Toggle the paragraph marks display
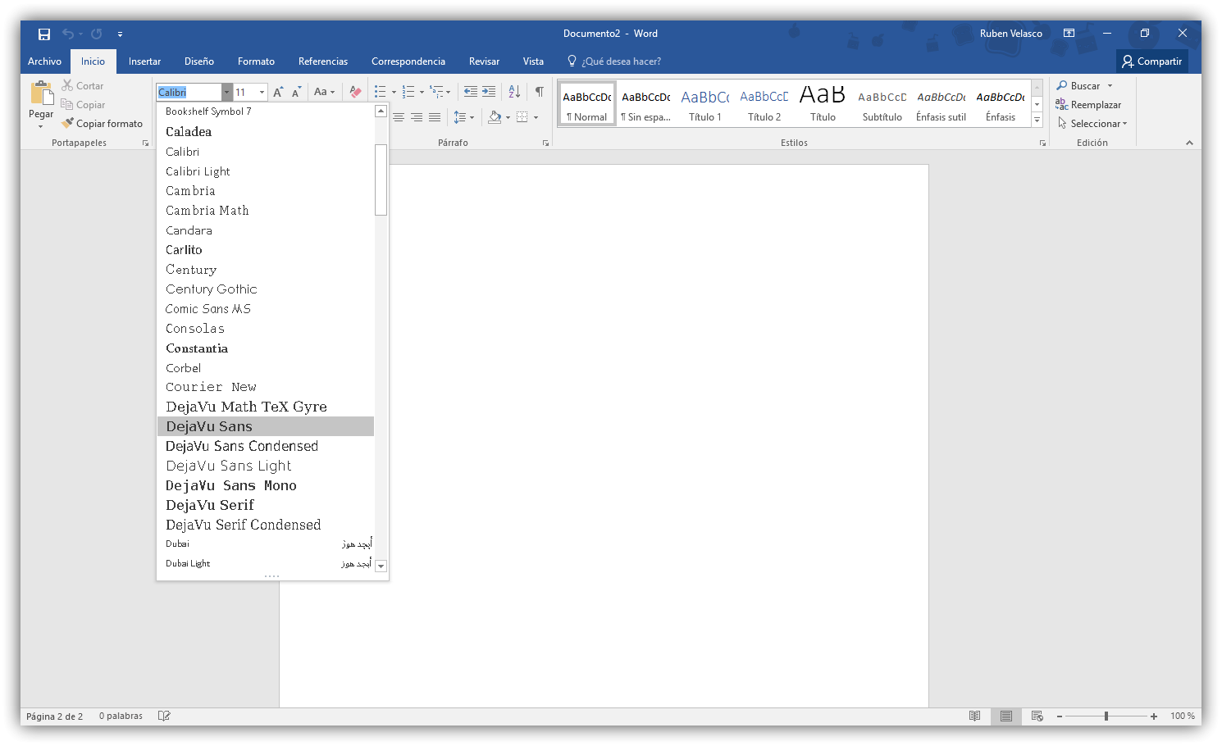Image resolution: width=1222 pixels, height=746 pixels. [x=540, y=92]
